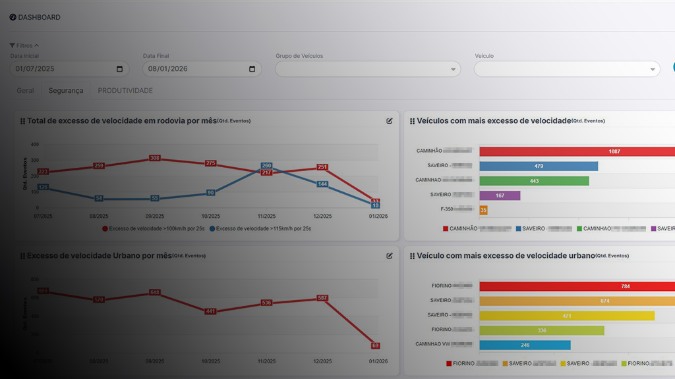
Task: Edit the rodovia speeding chart via pencil icon
Action: [390, 121]
